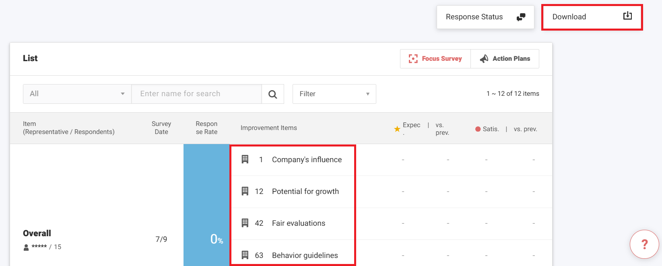Click the building icon beside Behavior guidelines
Viewport: 662px width, 266px height.
click(x=245, y=255)
